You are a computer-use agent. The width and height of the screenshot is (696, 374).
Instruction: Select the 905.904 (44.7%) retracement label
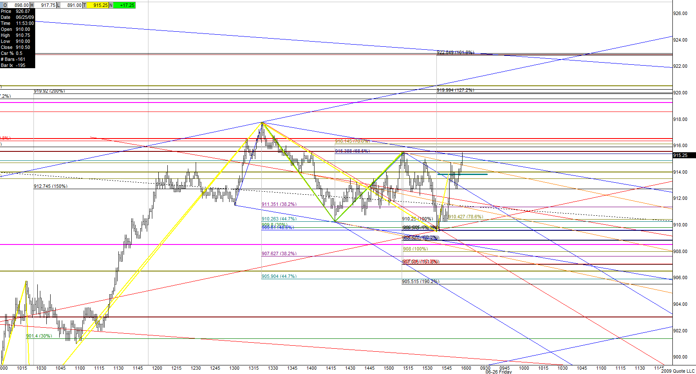point(279,276)
